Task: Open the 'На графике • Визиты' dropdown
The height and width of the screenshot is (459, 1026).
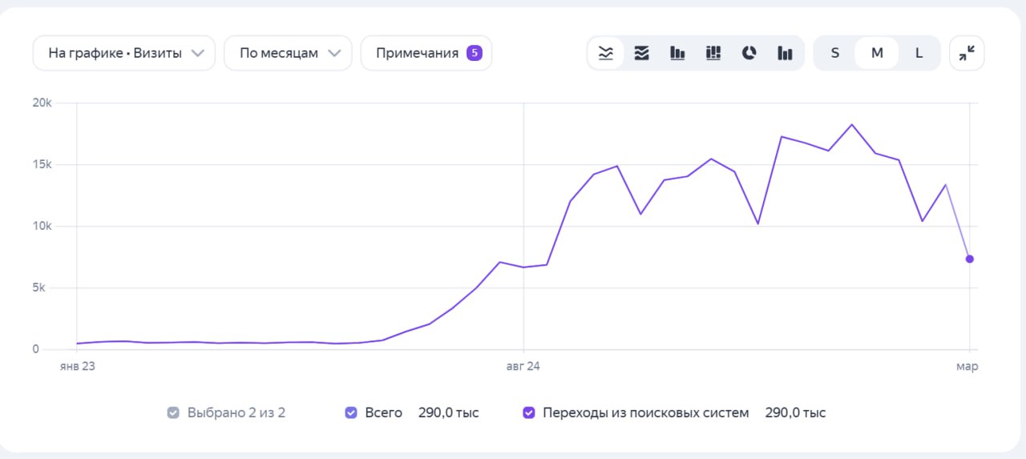Action: (124, 54)
